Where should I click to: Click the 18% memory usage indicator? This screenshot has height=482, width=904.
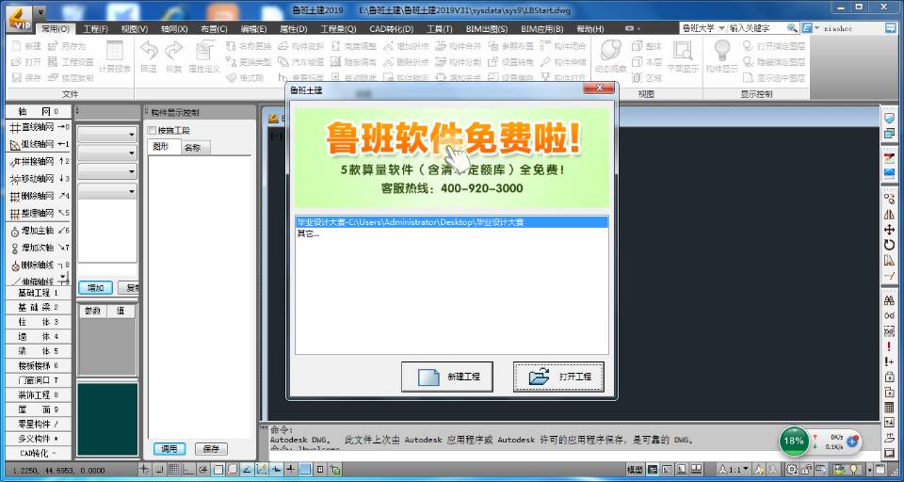coord(794,442)
